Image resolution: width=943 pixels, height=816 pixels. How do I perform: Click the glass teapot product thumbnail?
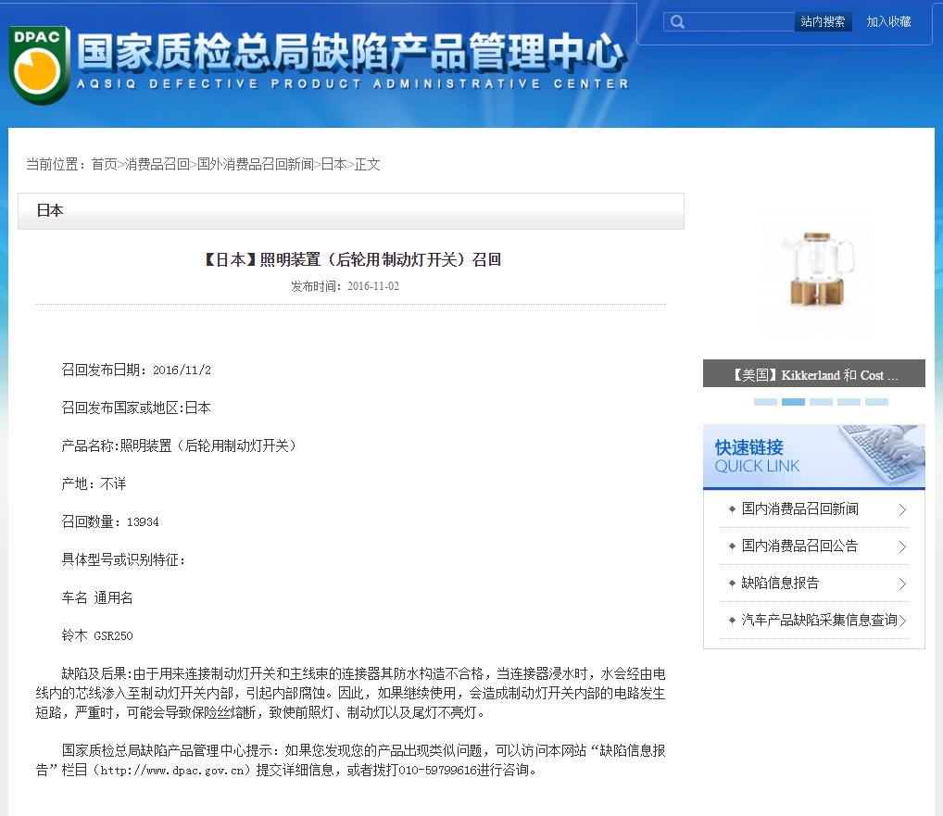click(815, 271)
